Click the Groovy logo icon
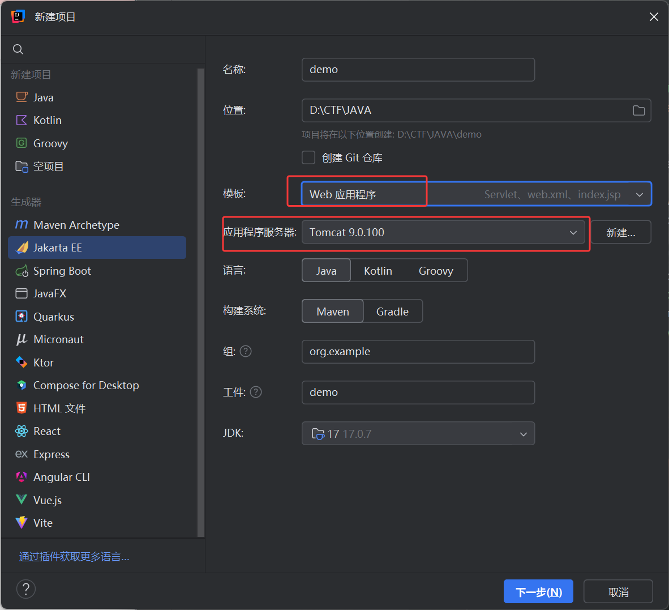 (x=22, y=143)
